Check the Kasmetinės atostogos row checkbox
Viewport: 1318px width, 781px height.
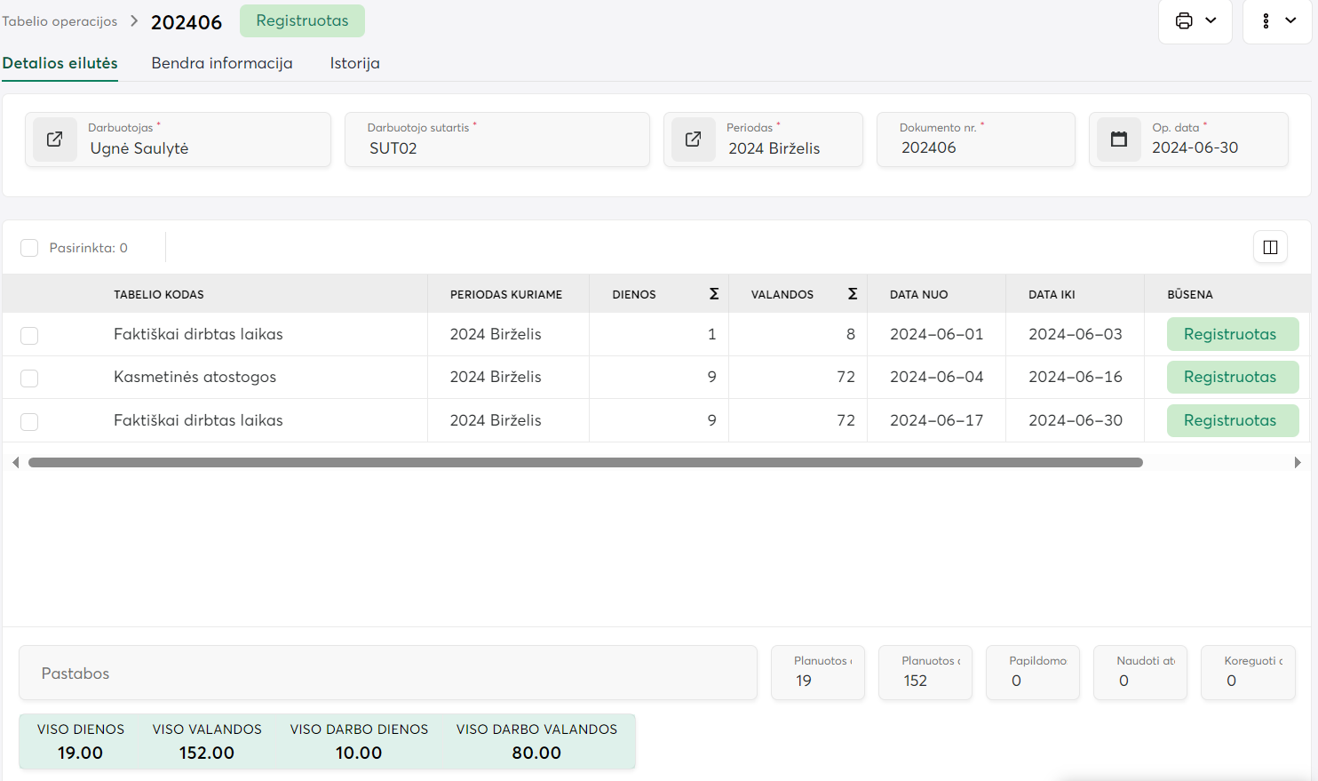pyautogui.click(x=29, y=379)
